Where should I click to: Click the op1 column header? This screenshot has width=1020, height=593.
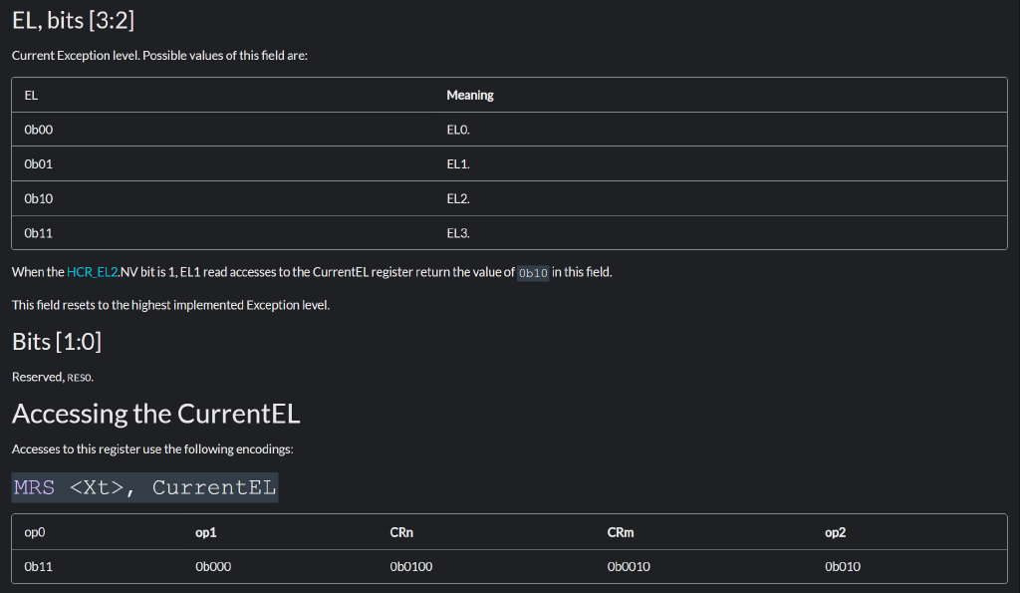pos(207,532)
